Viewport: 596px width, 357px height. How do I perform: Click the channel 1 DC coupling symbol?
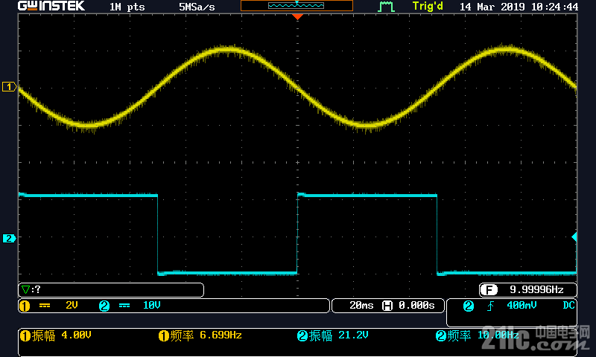45,306
